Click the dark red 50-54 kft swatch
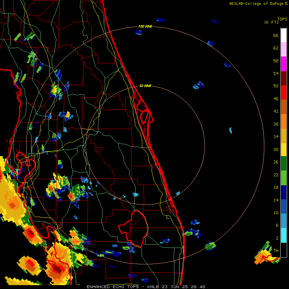The height and width of the screenshot is (289, 289). [x=284, y=78]
